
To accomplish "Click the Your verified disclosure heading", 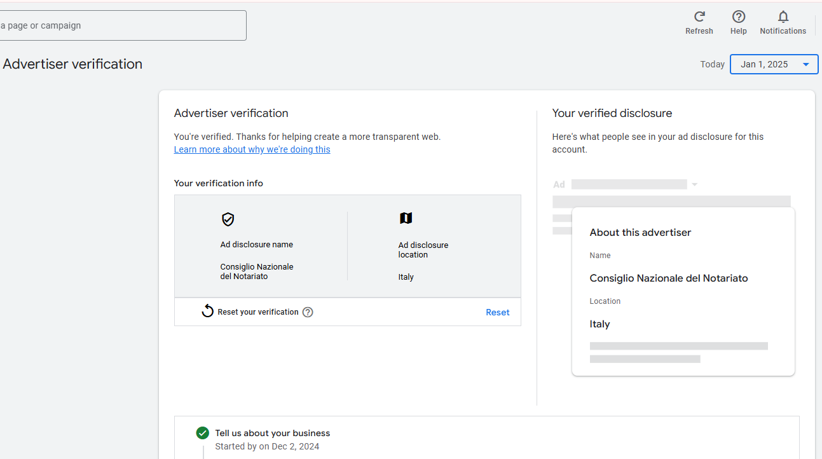I will coord(612,113).
